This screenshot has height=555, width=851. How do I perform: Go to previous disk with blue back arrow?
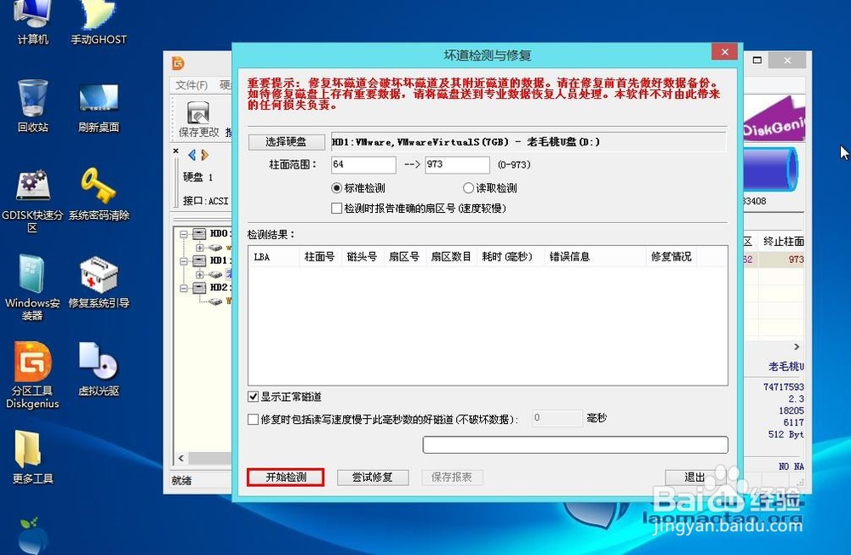coord(191,155)
